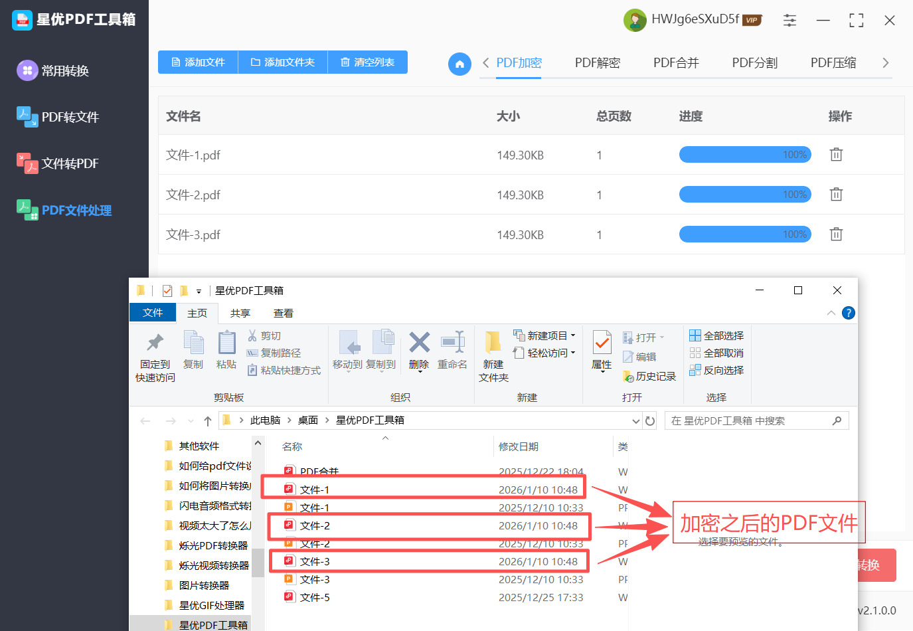Expand 新建项目 dropdown in Explorer ribbon
The image size is (913, 631).
tap(572, 335)
